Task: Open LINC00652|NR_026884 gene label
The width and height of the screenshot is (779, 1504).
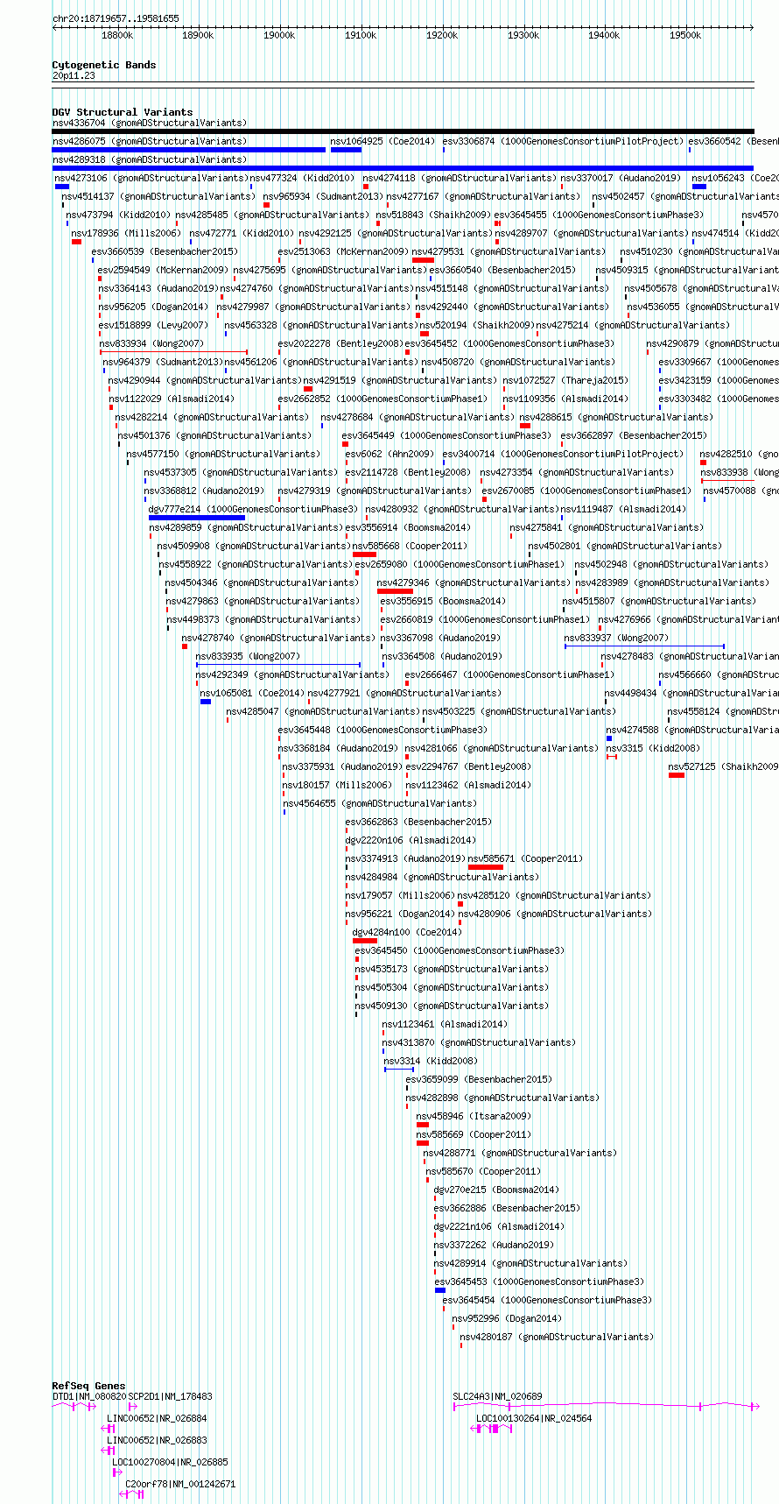Action: coord(158,1418)
